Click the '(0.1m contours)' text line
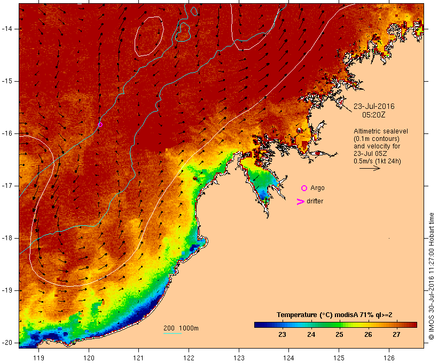Image resolution: width=438 pixels, height=363 pixels. (x=377, y=139)
